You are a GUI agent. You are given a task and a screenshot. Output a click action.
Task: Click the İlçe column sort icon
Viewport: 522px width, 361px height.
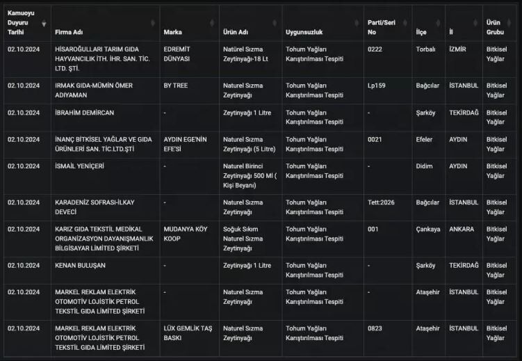click(440, 23)
